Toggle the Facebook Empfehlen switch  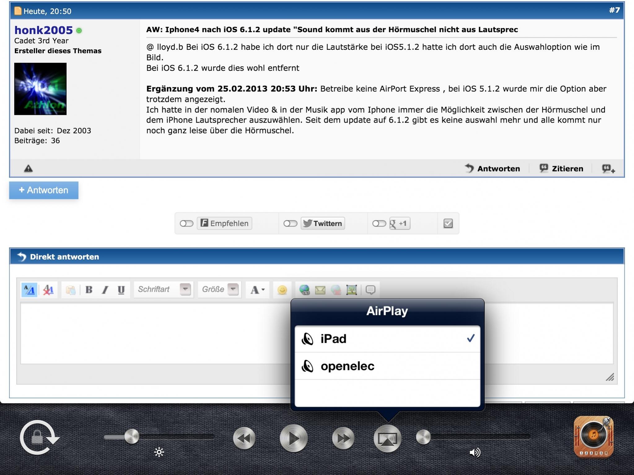coord(186,223)
